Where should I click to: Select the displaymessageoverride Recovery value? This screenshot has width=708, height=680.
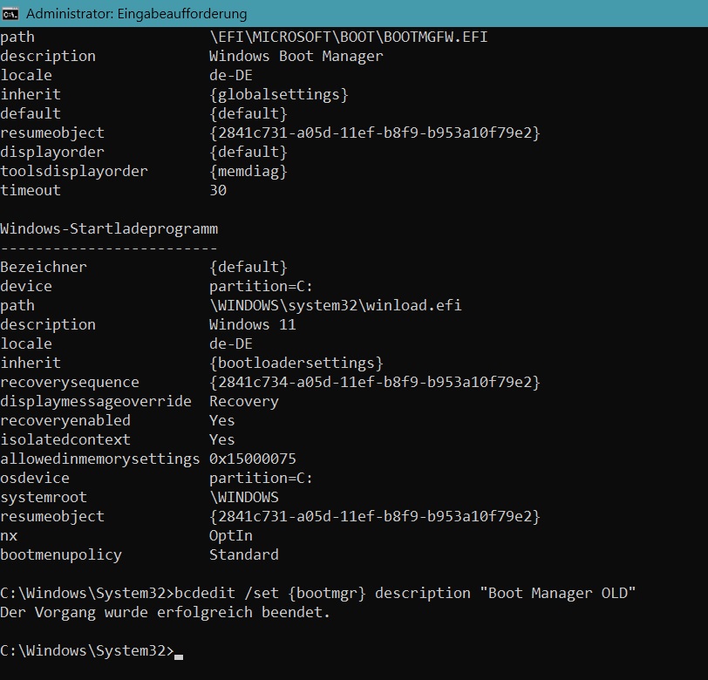(x=244, y=401)
